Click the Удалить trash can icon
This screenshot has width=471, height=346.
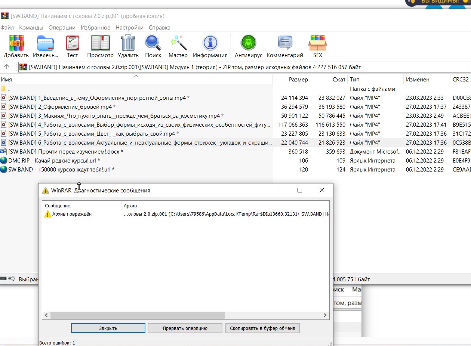(x=128, y=43)
